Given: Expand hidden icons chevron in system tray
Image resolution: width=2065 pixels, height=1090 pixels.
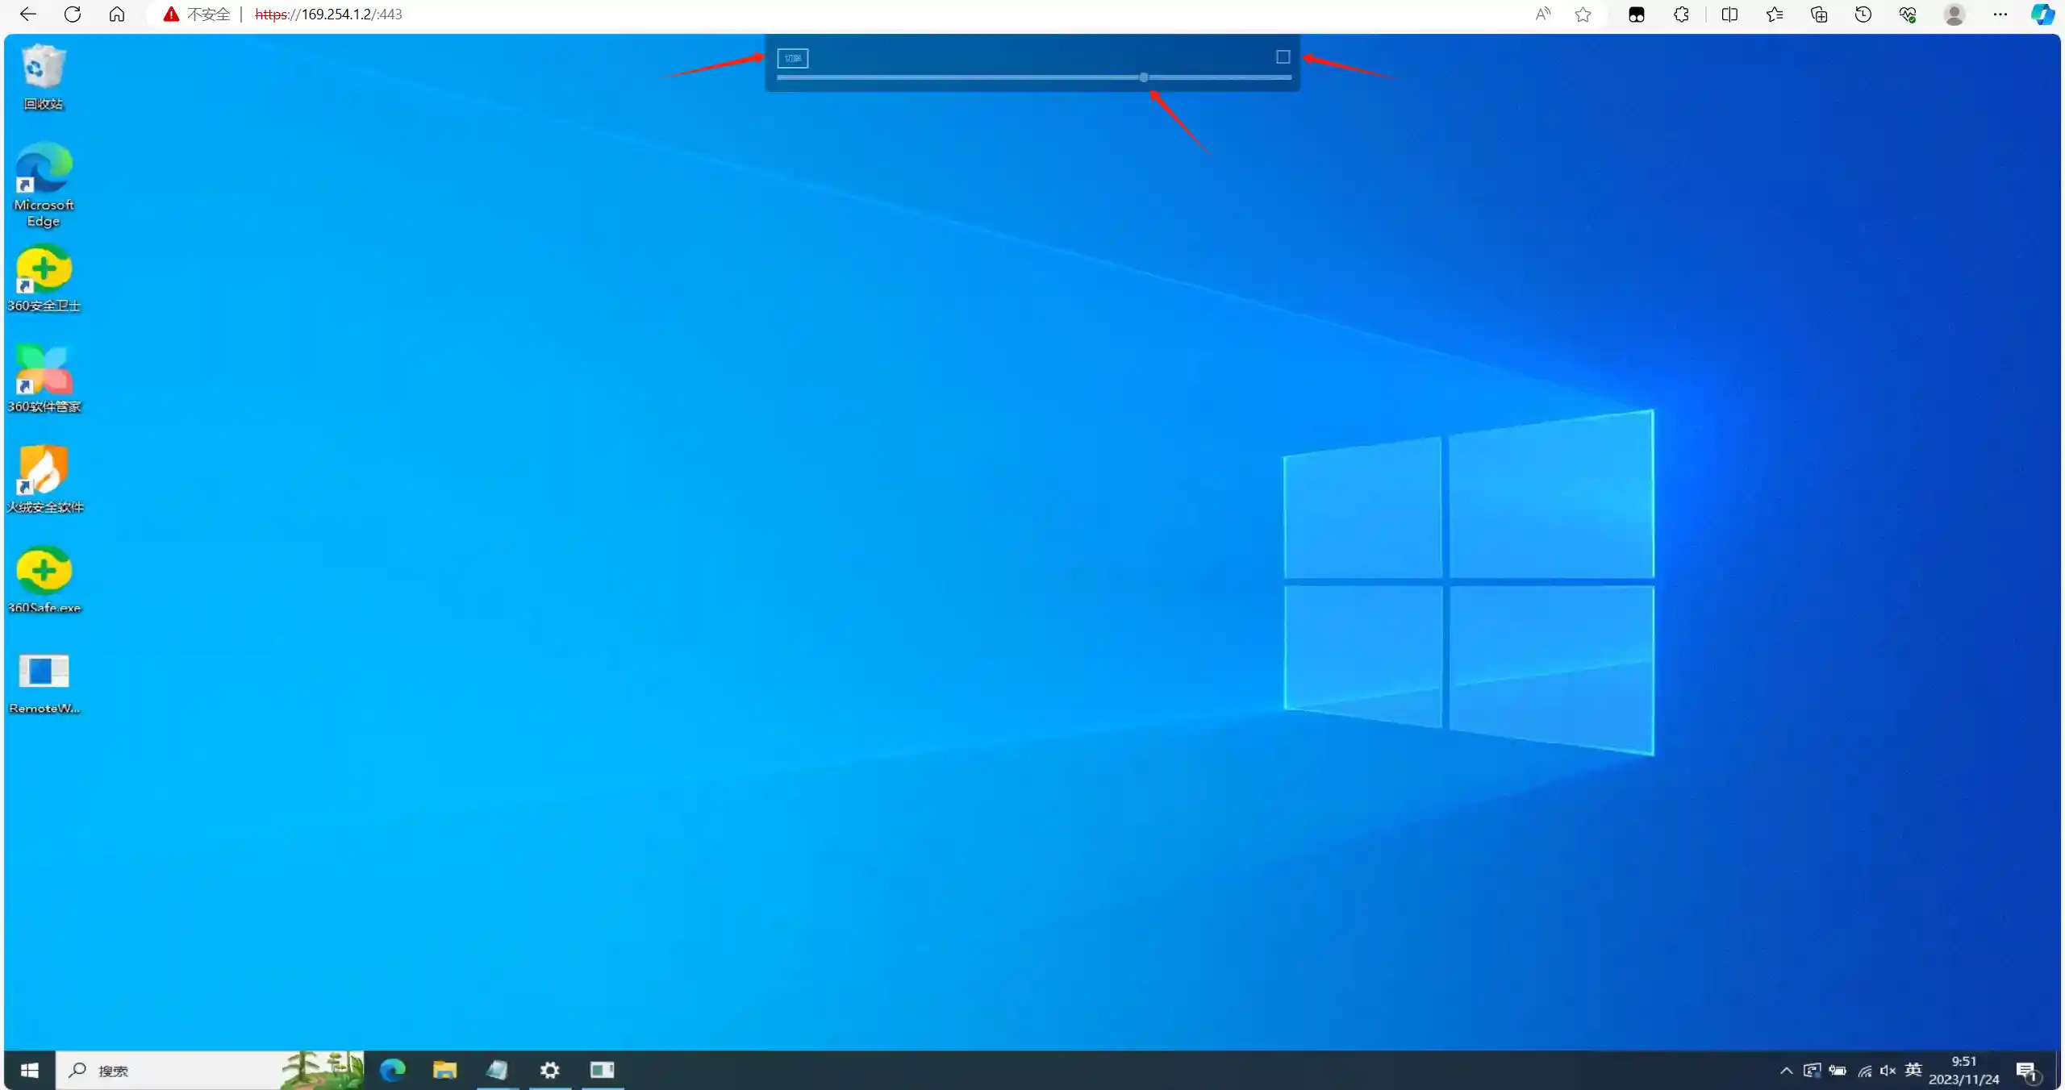Looking at the screenshot, I should (x=1785, y=1071).
